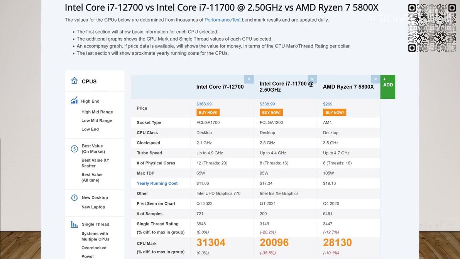
Task: Click BUY NOW for the Ryzen 7 5800X
Action: pos(335,113)
